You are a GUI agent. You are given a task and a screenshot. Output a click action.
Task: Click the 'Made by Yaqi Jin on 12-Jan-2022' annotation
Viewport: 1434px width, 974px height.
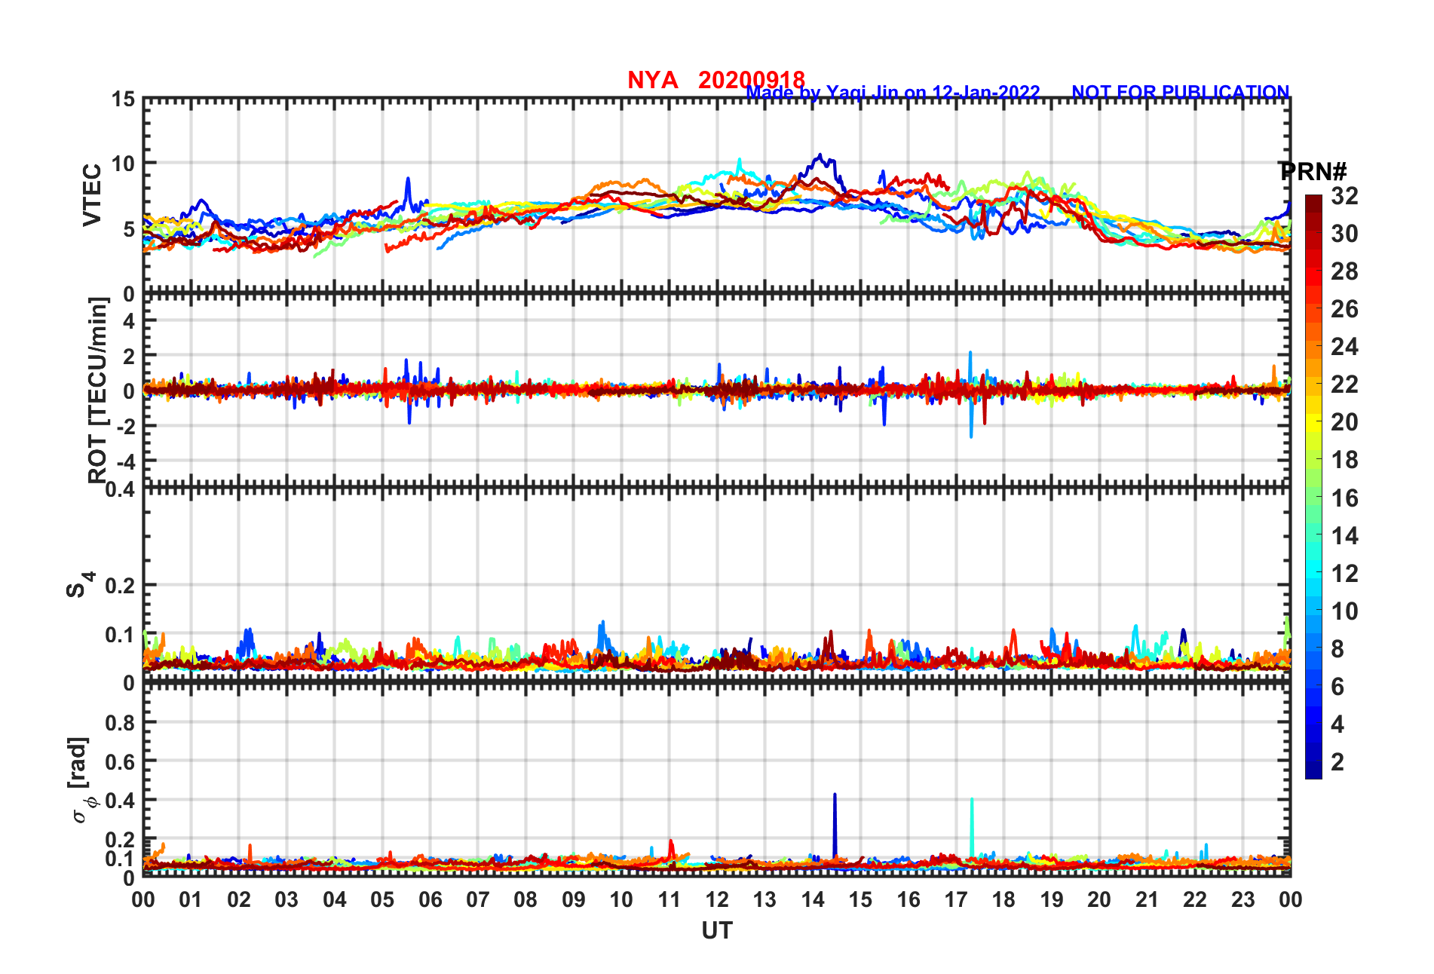pyautogui.click(x=893, y=93)
